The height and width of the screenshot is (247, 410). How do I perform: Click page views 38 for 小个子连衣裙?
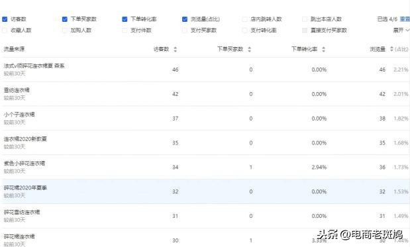pyautogui.click(x=382, y=119)
